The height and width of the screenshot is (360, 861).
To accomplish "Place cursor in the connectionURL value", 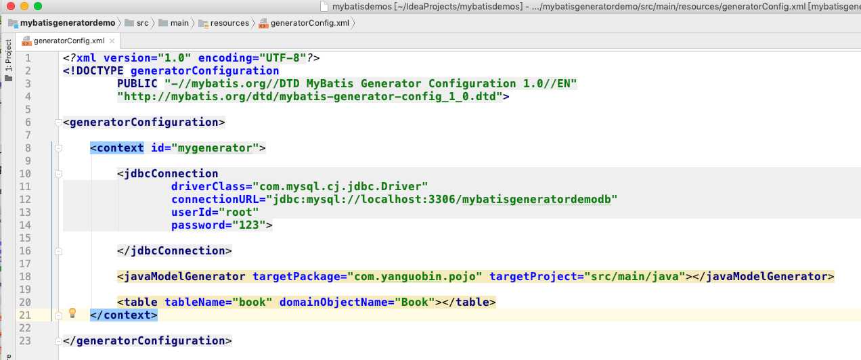I will [445, 200].
